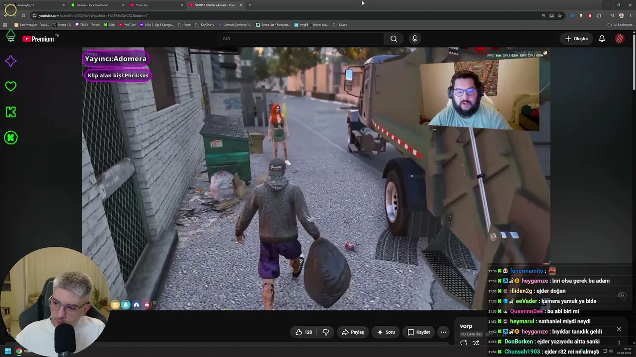This screenshot has height=357, width=636.
Task: Open Home / X bookmark
Action: pyautogui.click(x=62, y=25)
